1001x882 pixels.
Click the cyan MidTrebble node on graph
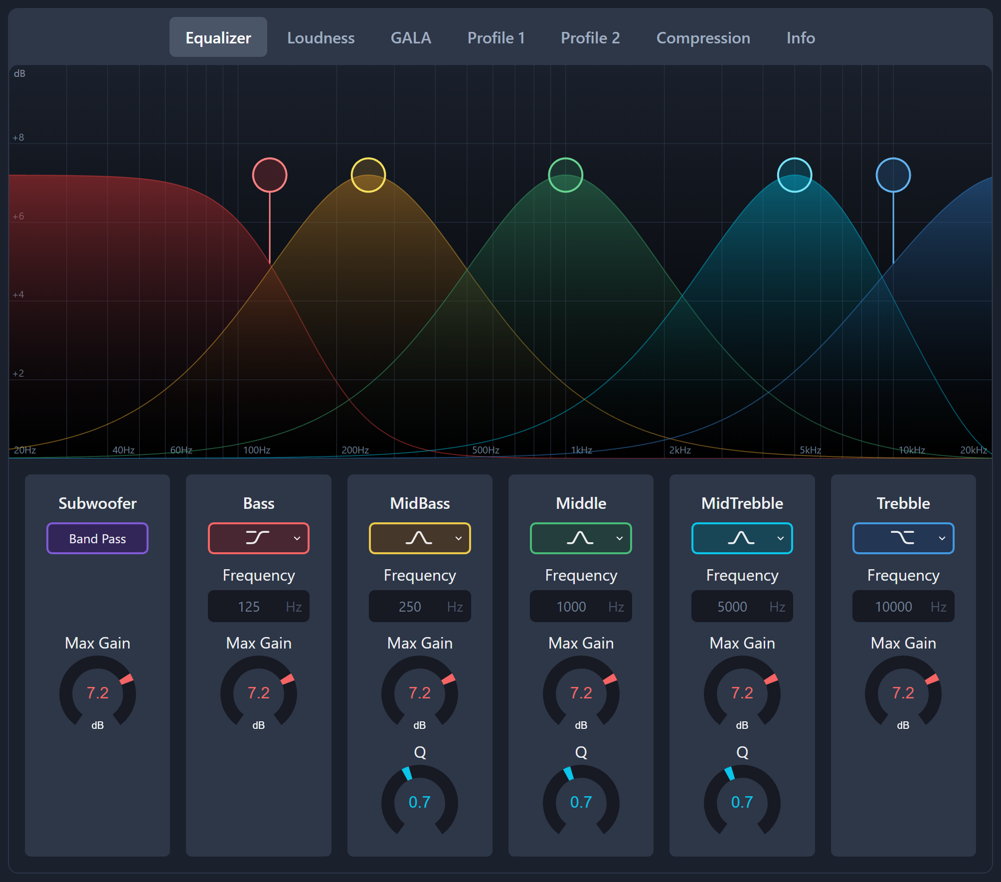(795, 175)
